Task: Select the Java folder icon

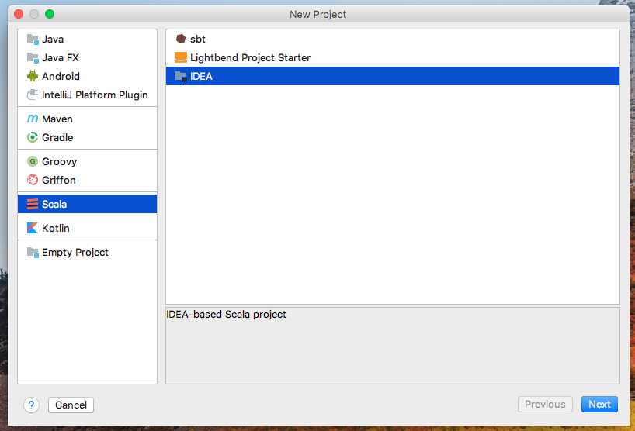Action: pos(33,40)
